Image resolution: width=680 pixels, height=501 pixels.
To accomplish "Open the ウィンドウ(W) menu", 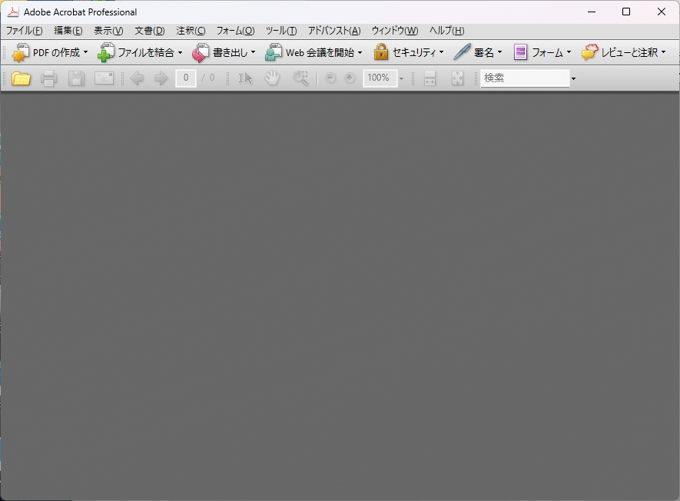I will click(395, 31).
